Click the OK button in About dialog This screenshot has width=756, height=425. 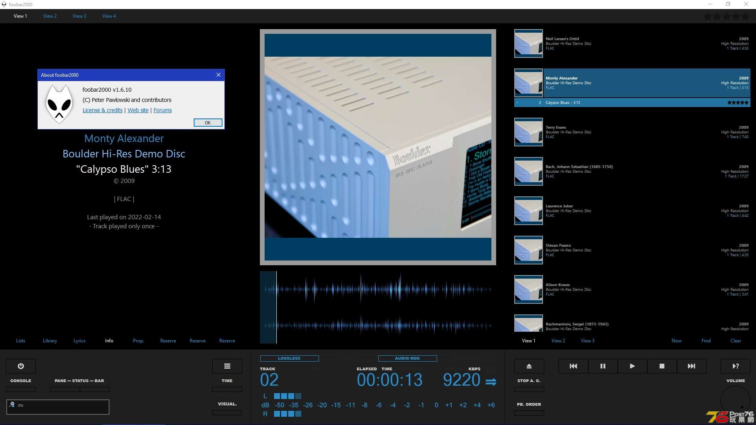coord(207,122)
